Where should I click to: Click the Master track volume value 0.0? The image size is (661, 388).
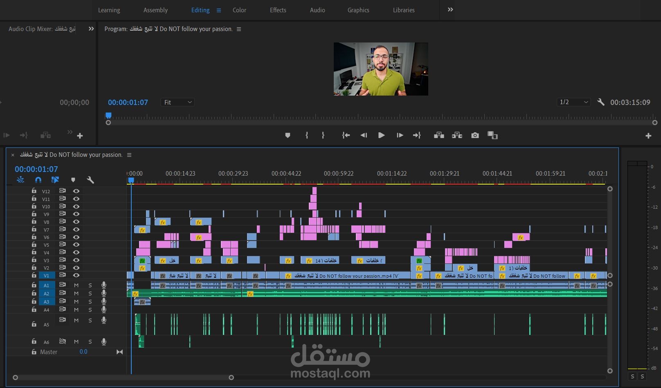point(83,352)
